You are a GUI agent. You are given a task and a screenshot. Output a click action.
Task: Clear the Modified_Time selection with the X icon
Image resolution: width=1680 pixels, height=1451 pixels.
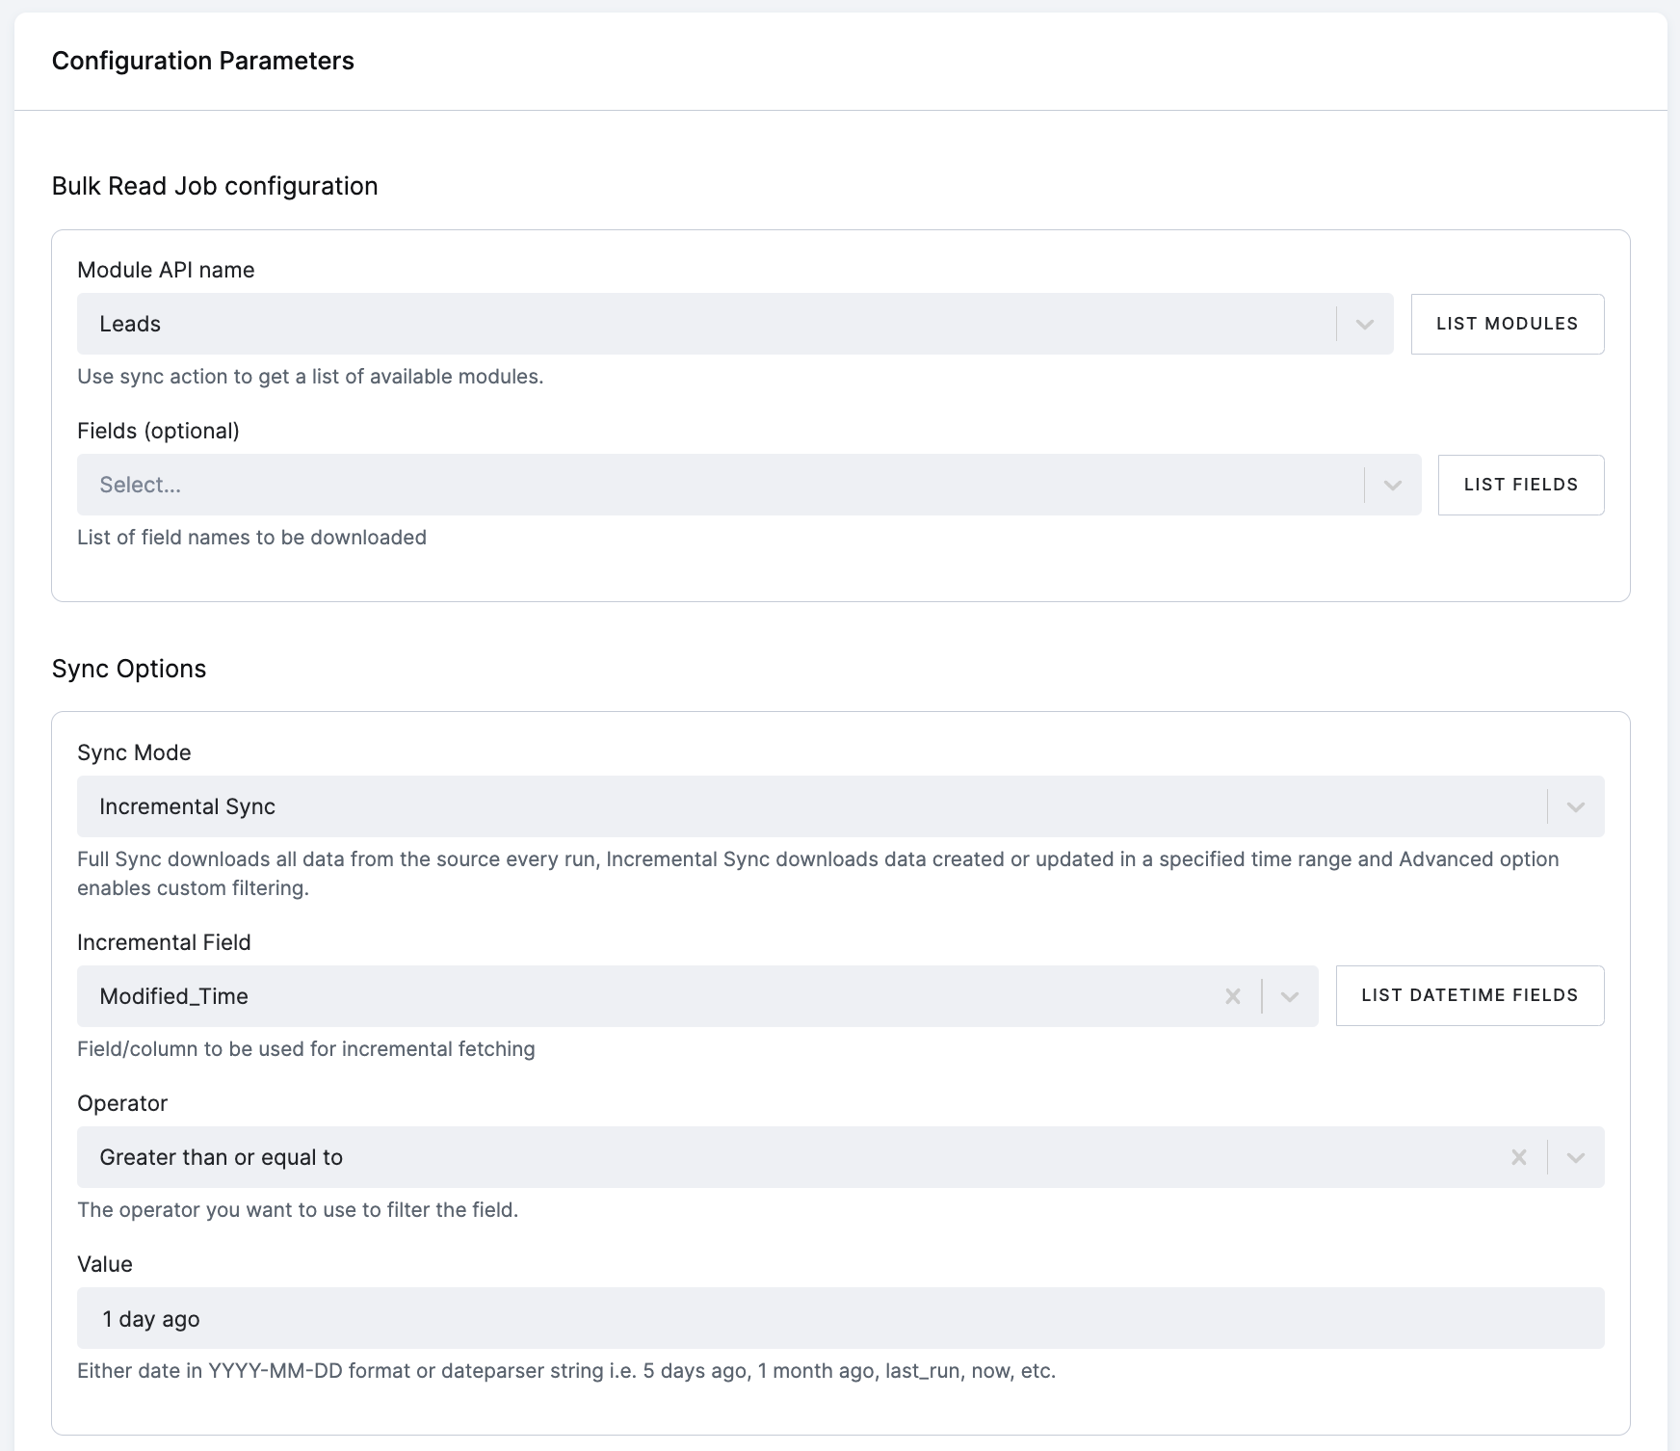[1233, 995]
